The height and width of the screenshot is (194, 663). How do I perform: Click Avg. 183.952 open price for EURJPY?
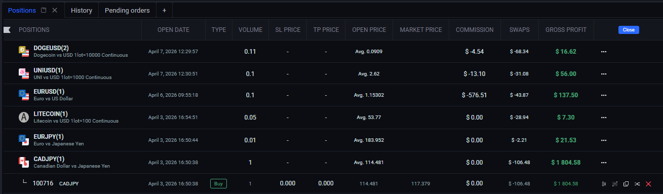369,140
